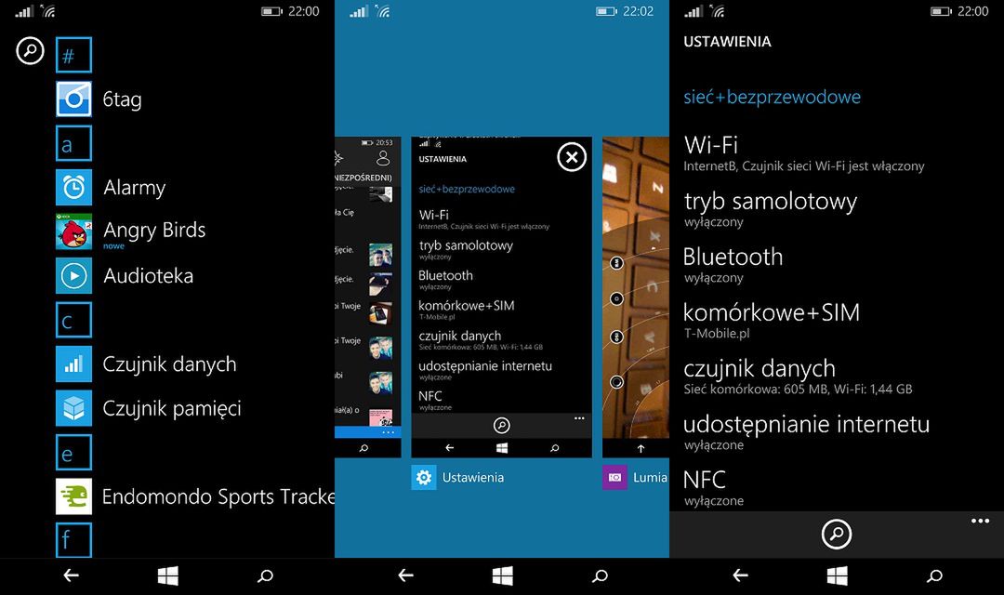Tap Windows Start button on settings screen
This screenshot has width=1004, height=595.
click(x=837, y=575)
